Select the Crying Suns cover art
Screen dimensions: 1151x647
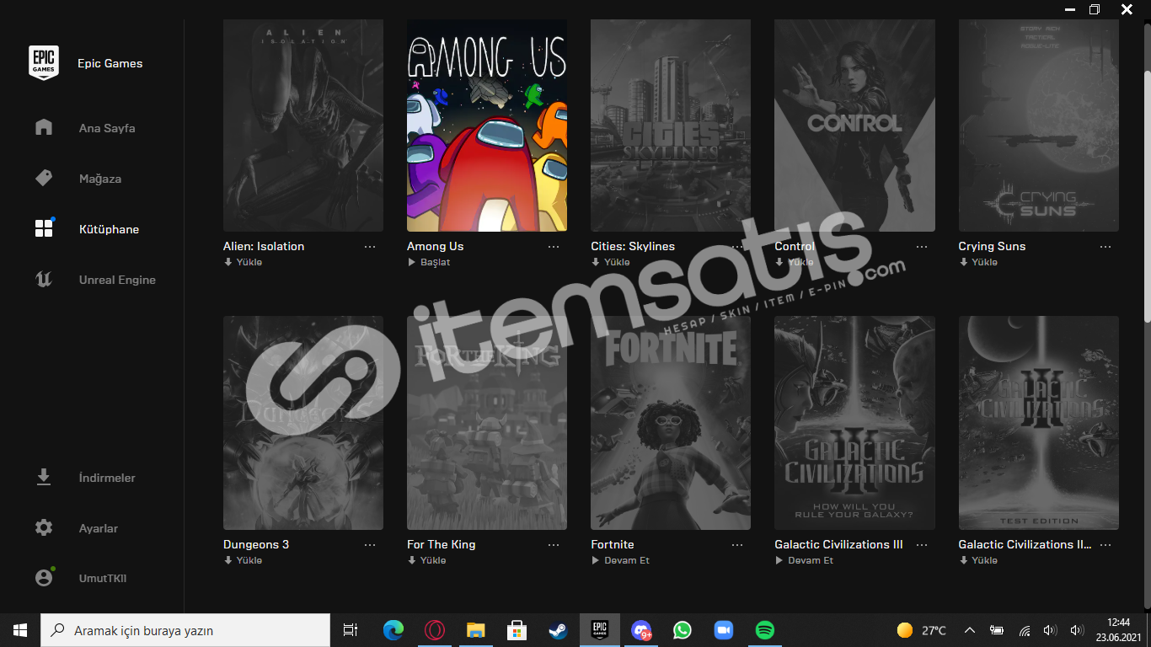(x=1039, y=126)
